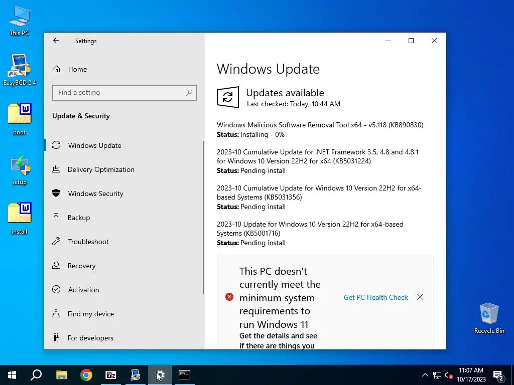Click the network tray icon
Viewport: 514px width, 385px height.
[x=437, y=375]
